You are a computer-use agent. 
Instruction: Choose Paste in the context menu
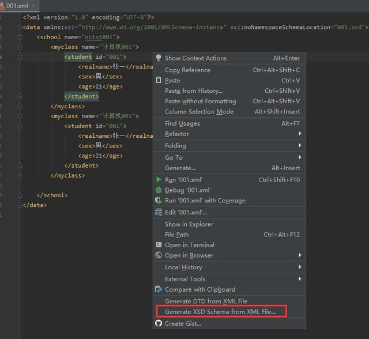(x=229, y=80)
